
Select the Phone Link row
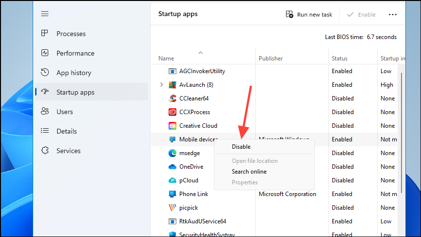point(194,194)
